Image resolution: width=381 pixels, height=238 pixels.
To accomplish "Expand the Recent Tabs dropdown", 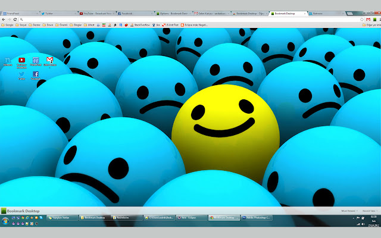I will point(370,211).
